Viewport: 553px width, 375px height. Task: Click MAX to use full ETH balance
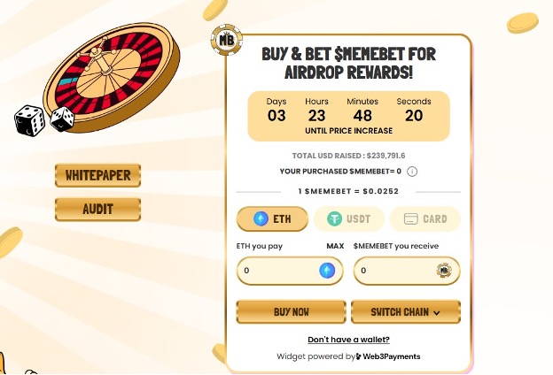pos(334,246)
